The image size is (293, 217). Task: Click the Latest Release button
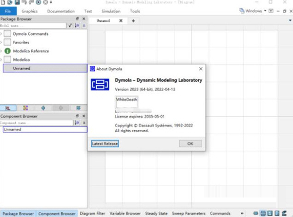point(105,143)
